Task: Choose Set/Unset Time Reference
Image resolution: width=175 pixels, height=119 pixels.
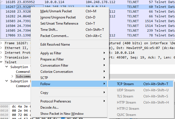Action: coord(59,24)
